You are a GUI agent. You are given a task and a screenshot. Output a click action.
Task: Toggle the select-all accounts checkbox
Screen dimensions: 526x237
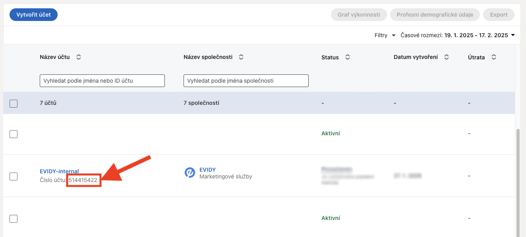[14, 104]
